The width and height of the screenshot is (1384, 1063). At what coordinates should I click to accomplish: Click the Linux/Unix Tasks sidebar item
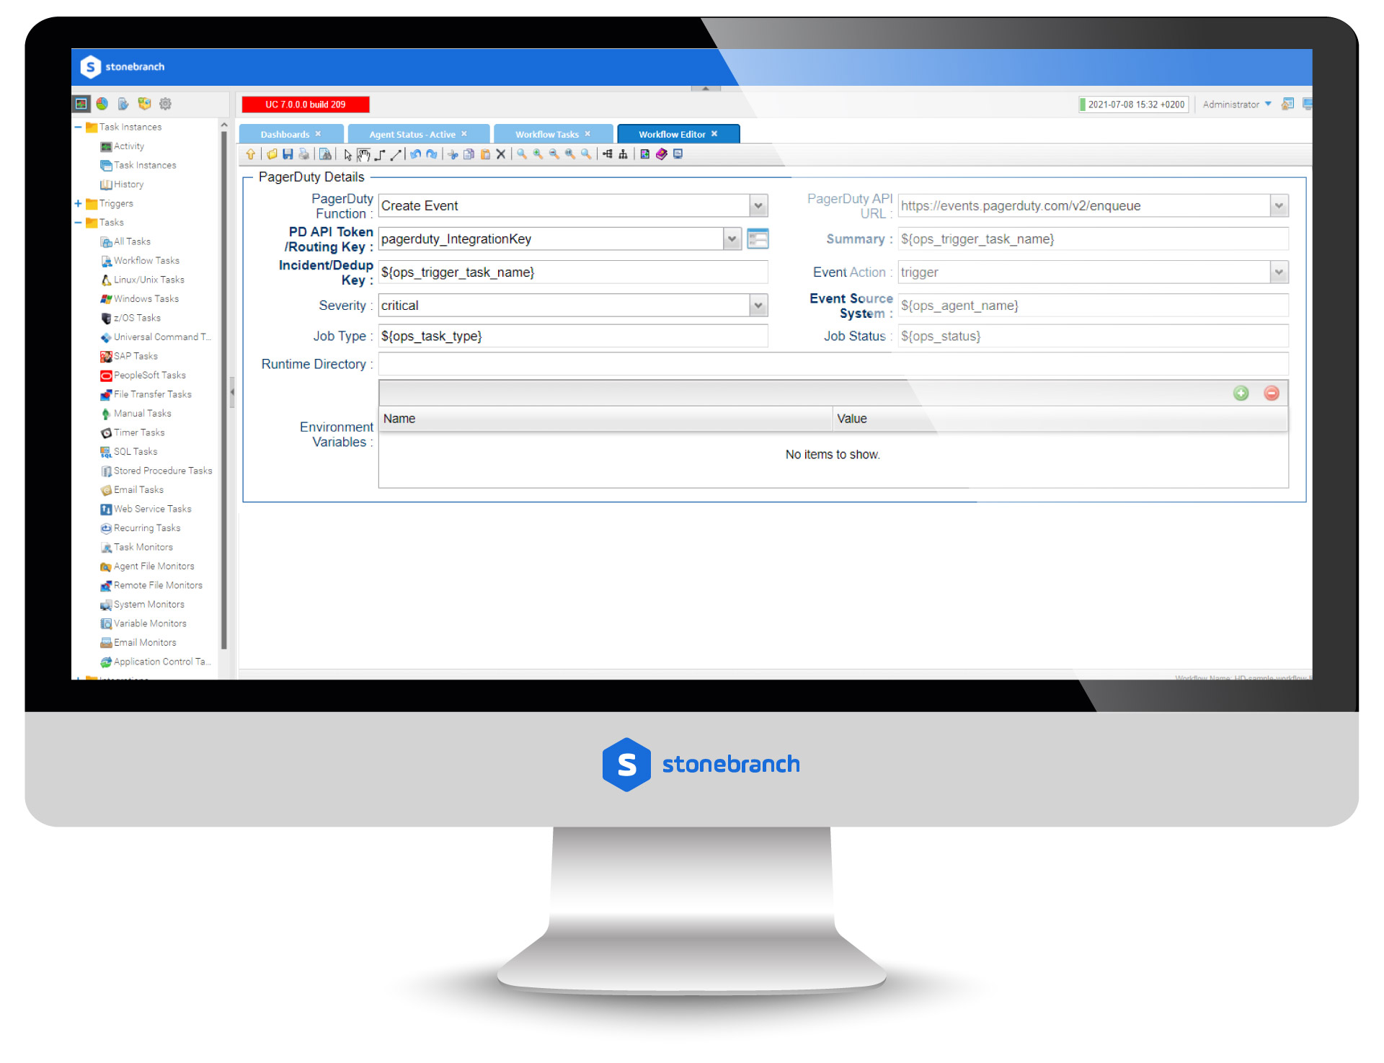(x=145, y=277)
